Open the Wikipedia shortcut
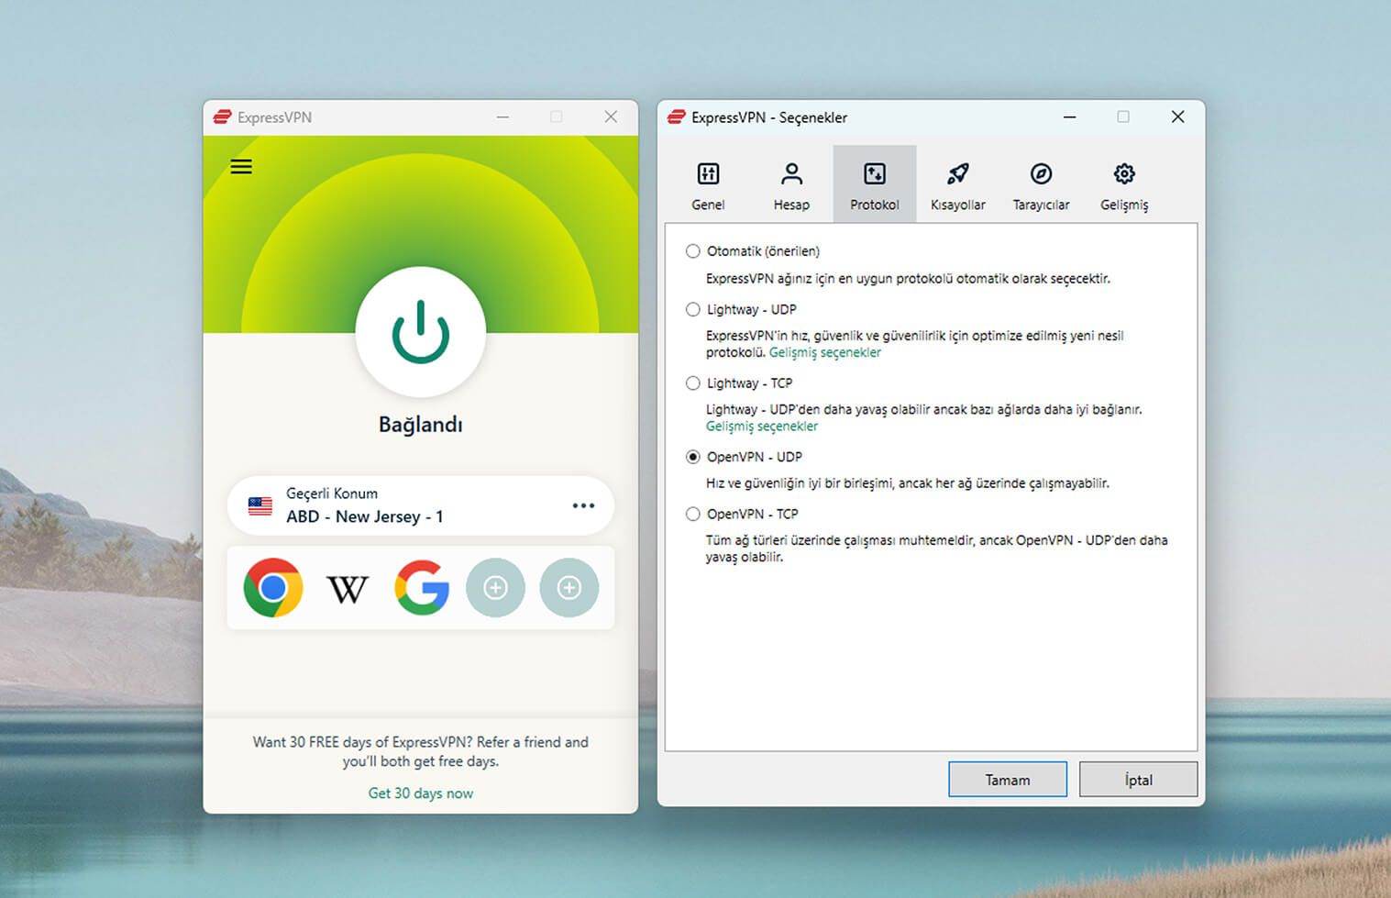This screenshot has width=1391, height=898. 348,588
